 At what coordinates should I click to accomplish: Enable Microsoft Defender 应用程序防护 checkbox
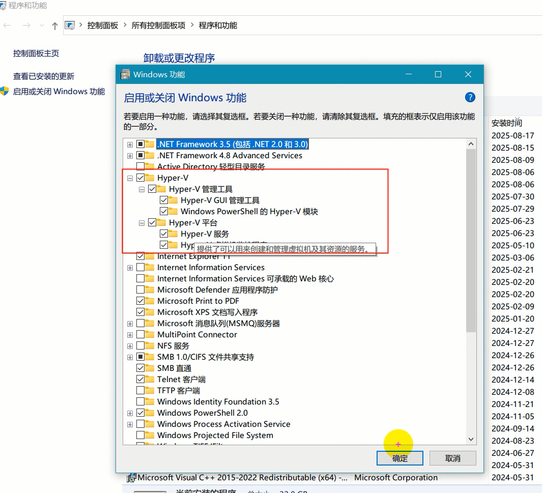tap(140, 289)
